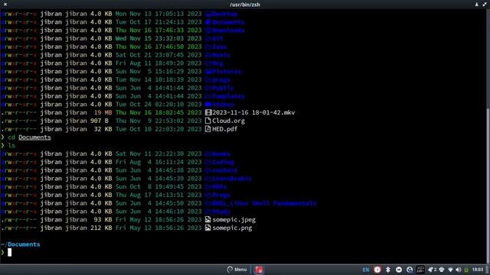Maximize the terminal using the top-right corner button
Screen dimensions: 490x275
tap(485, 5)
